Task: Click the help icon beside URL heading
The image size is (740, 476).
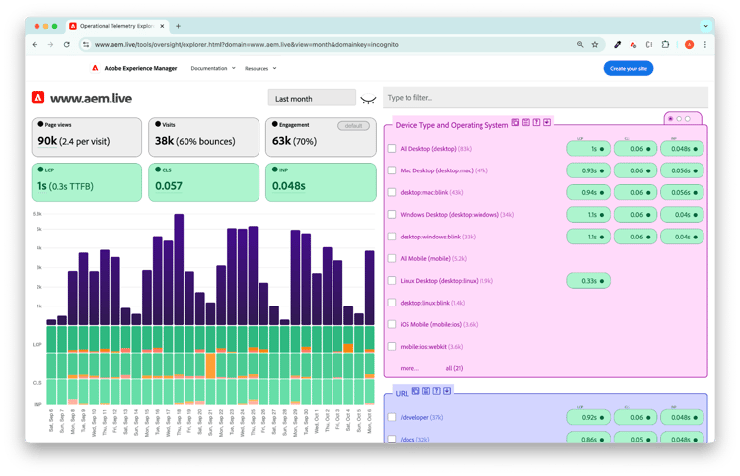Action: 436,391
